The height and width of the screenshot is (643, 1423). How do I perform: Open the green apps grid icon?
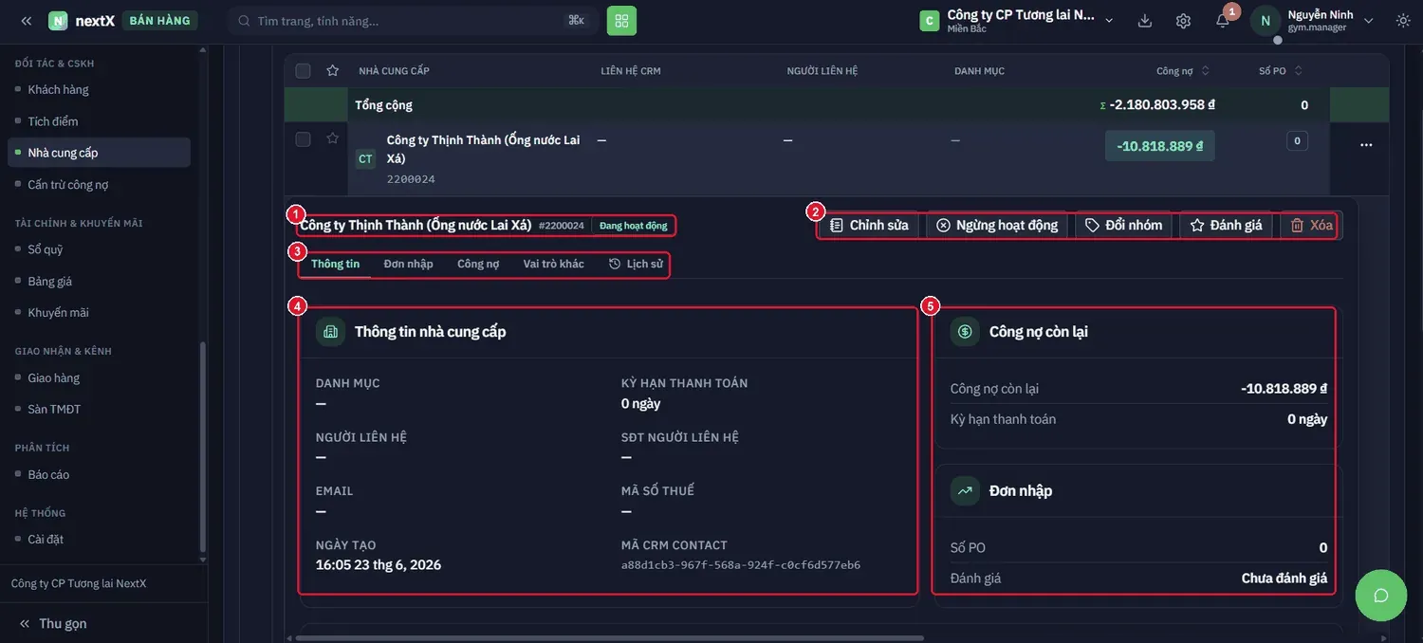[621, 20]
